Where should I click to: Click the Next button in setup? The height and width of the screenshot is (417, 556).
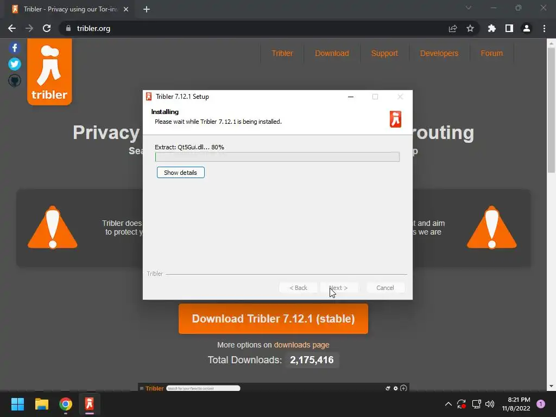tap(339, 288)
